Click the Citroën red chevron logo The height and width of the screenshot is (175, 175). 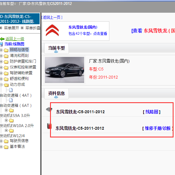(x=52, y=30)
